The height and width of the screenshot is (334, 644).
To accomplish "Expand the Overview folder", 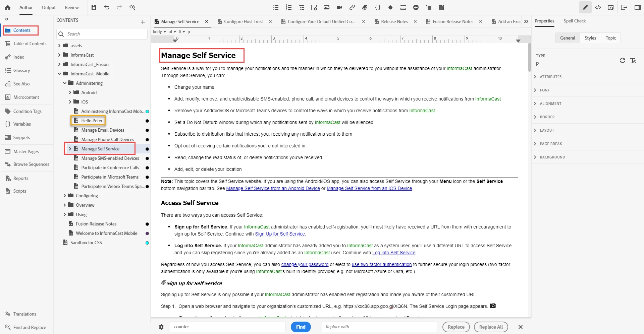I will (65, 205).
